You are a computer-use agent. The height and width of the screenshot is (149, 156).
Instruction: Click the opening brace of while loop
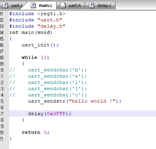[23, 64]
